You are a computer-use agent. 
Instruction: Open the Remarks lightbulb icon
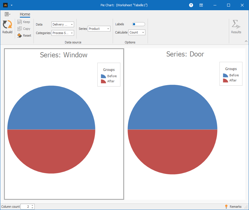[x=226, y=207]
